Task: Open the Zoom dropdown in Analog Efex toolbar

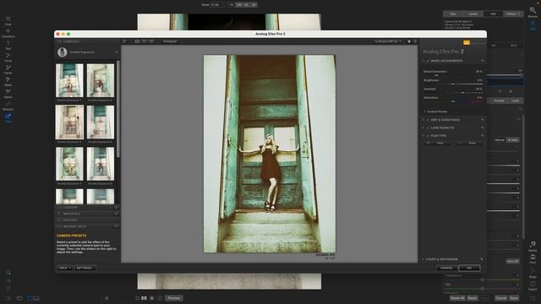Action: click(389, 41)
